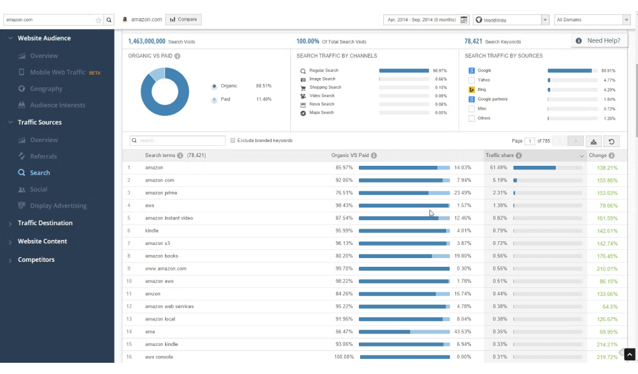Image resolution: width=638 pixels, height=374 pixels.
Task: Click the Bing source icon
Action: 472,90
